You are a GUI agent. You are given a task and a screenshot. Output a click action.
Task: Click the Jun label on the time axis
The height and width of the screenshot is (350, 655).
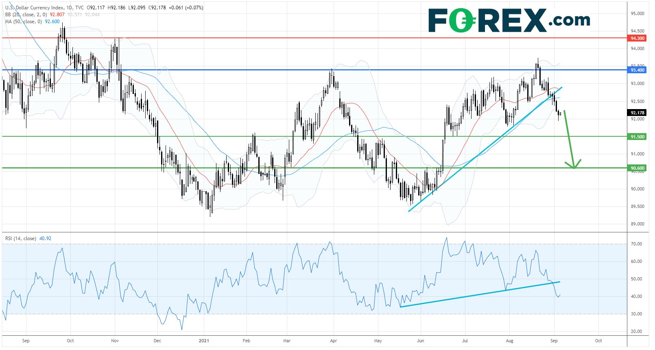tap(420, 341)
